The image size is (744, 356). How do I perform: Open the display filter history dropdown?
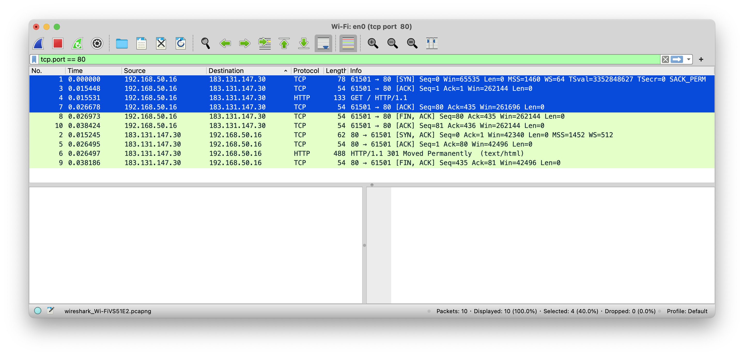pyautogui.click(x=688, y=59)
